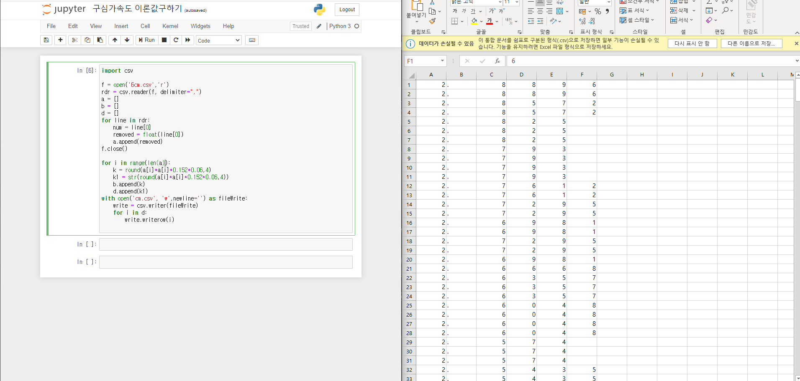Toggle right alignment in Excel
Image resolution: width=800 pixels, height=381 pixels.
pos(549,11)
